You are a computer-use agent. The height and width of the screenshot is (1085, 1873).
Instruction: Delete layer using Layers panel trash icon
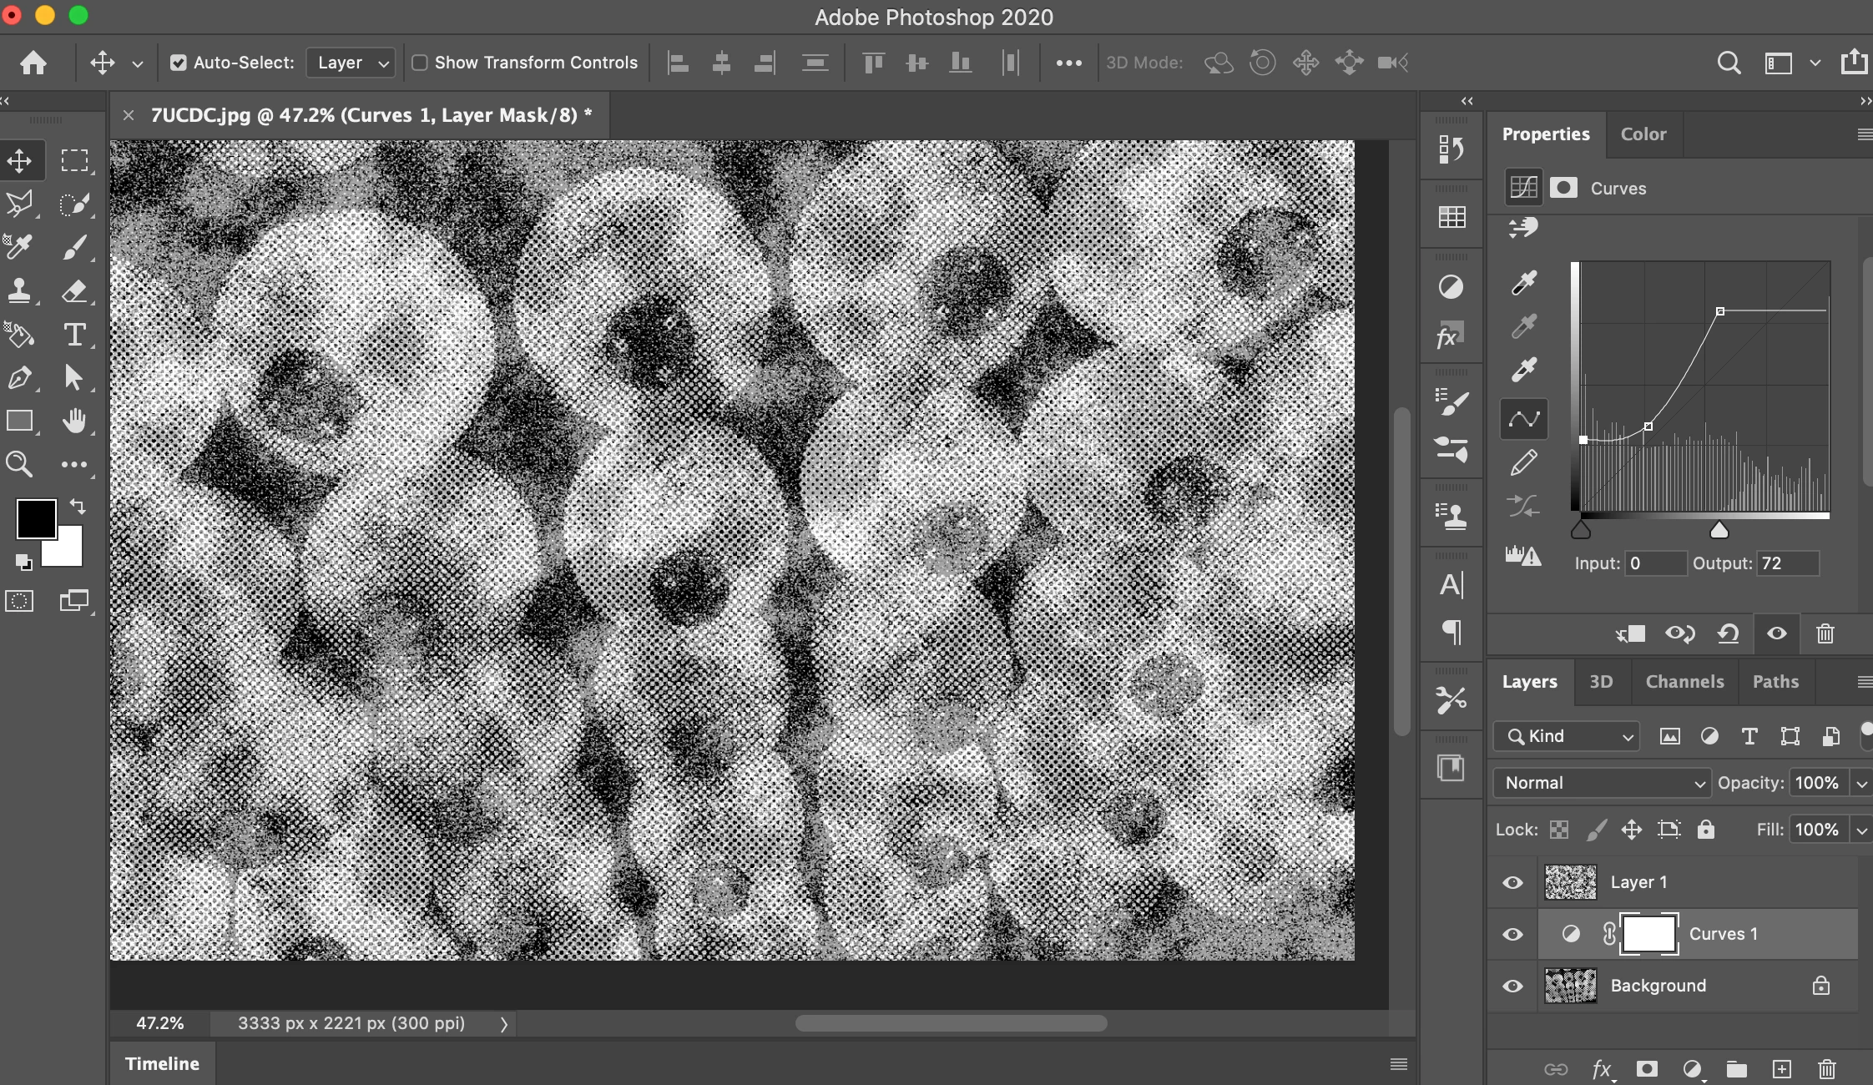(1826, 1069)
